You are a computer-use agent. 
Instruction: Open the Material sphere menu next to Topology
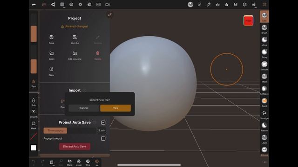71,4
